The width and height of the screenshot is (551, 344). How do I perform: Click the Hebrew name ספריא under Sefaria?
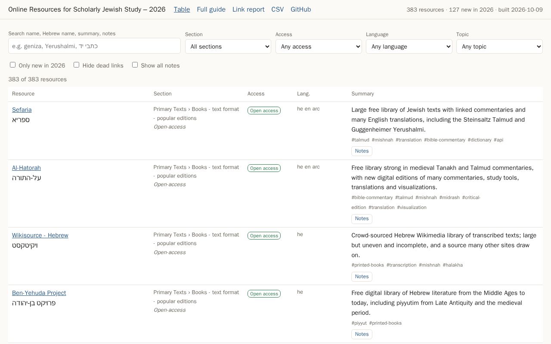[21, 120]
